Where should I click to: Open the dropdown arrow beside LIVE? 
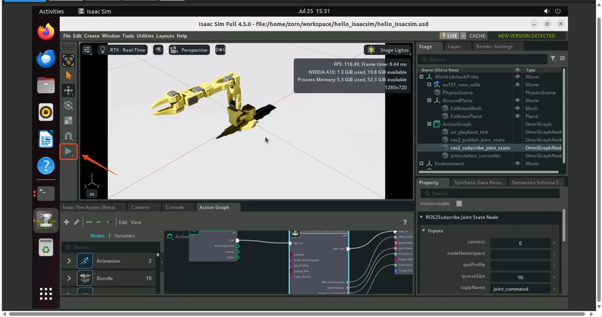click(463, 36)
